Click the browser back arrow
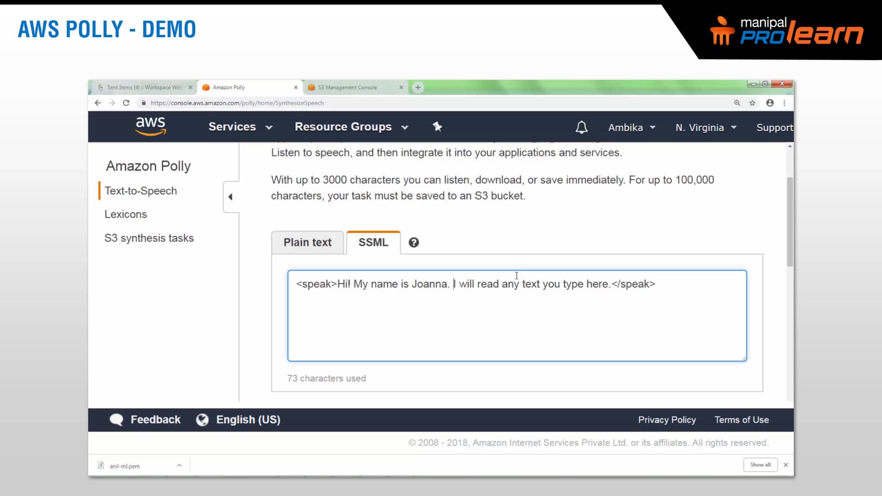This screenshot has height=496, width=882. pos(97,103)
